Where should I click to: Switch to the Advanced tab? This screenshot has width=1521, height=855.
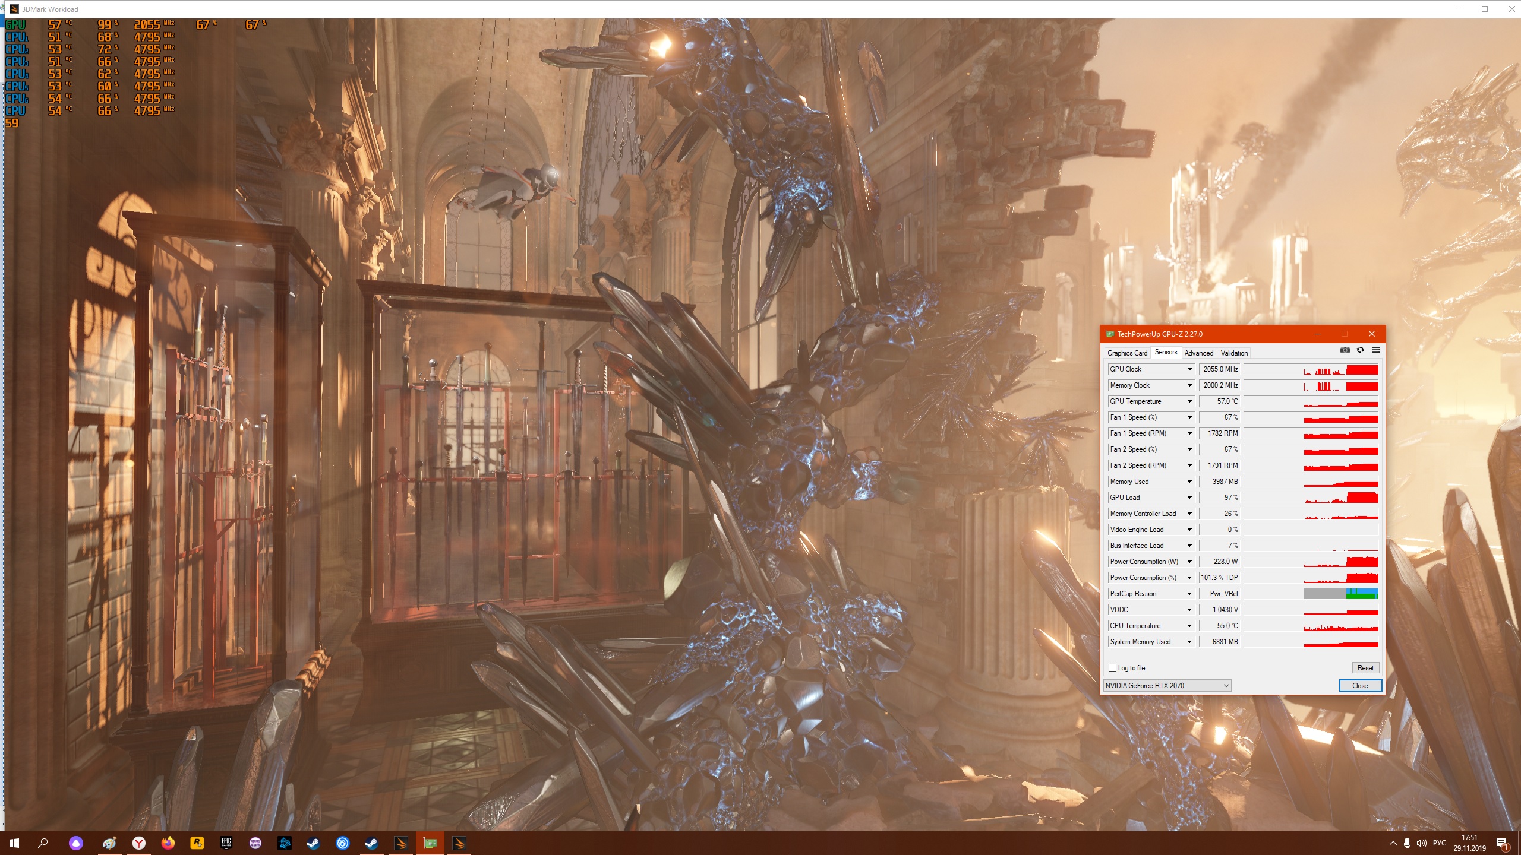coord(1198,353)
